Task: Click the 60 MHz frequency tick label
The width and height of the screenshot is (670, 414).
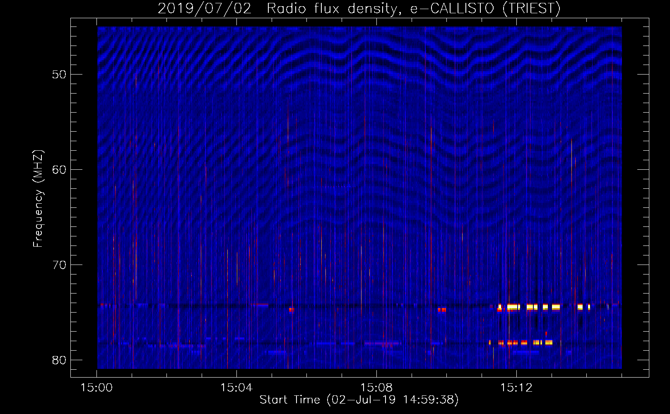Action: tap(60, 170)
